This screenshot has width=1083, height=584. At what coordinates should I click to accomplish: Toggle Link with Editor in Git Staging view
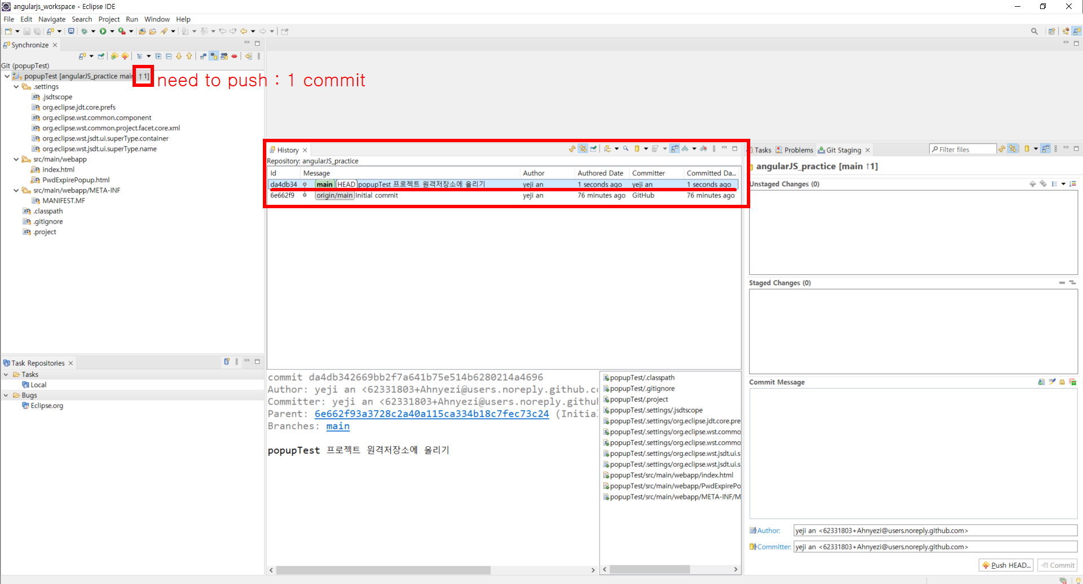click(x=1012, y=149)
